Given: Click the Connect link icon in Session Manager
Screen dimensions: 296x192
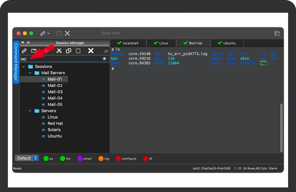Looking at the screenshot, I should [24, 51].
